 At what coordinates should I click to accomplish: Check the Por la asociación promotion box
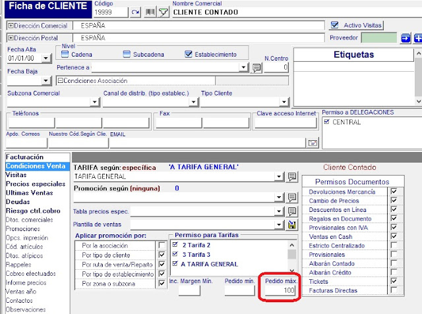pyautogui.click(x=162, y=246)
